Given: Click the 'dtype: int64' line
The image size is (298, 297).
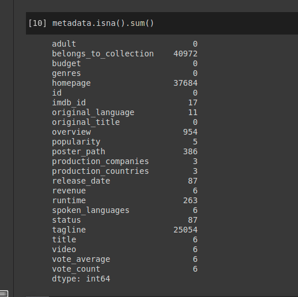Looking at the screenshot, I should (81, 279).
